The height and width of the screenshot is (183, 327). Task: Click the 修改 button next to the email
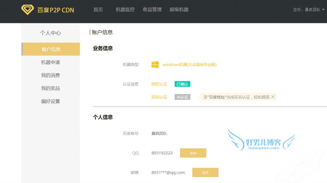pyautogui.click(x=205, y=172)
